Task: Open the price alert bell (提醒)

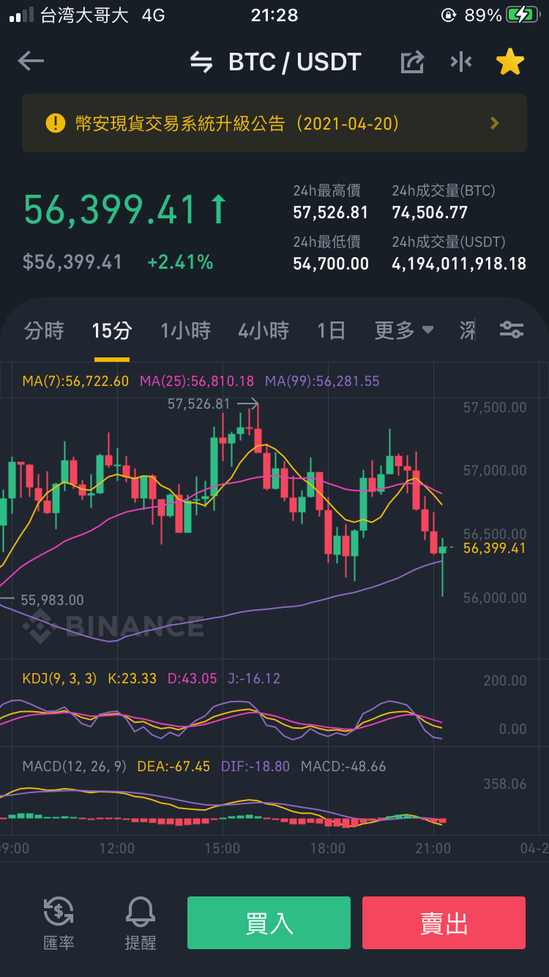Action: click(141, 924)
